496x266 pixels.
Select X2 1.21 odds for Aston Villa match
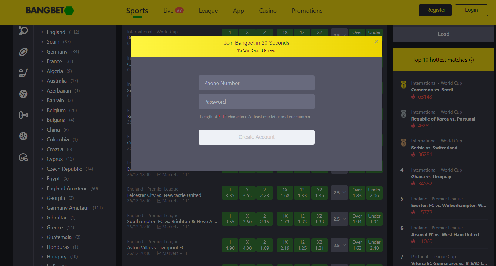tap(319, 245)
